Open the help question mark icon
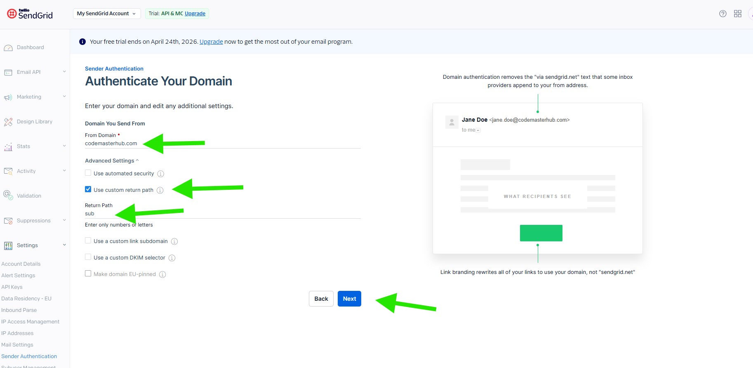This screenshot has height=368, width=753. [x=722, y=14]
